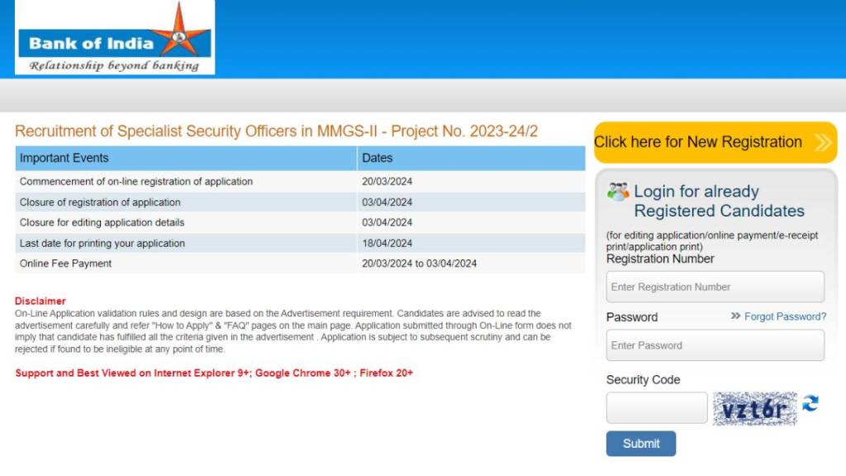Focus the Enter Registration Number field

pos(715,287)
